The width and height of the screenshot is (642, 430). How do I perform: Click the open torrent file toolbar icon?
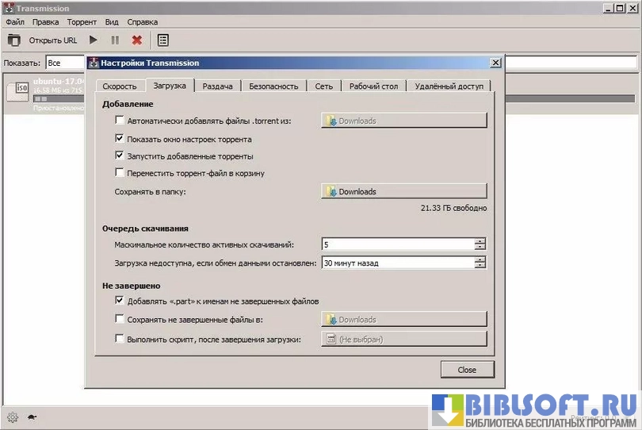pyautogui.click(x=14, y=40)
